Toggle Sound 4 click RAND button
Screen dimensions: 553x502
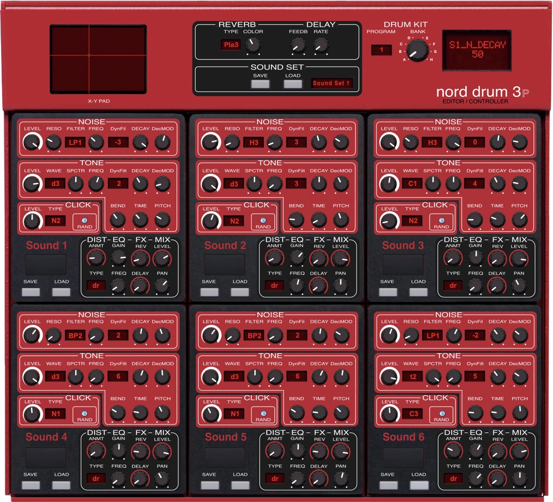[x=85, y=415]
